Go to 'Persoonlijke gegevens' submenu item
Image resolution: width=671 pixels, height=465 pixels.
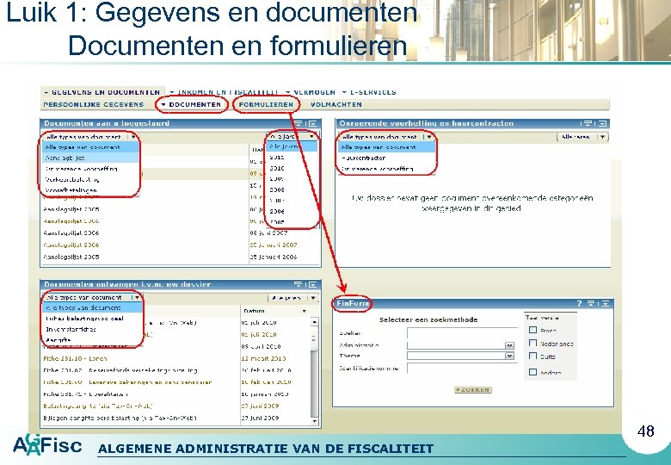(x=94, y=104)
